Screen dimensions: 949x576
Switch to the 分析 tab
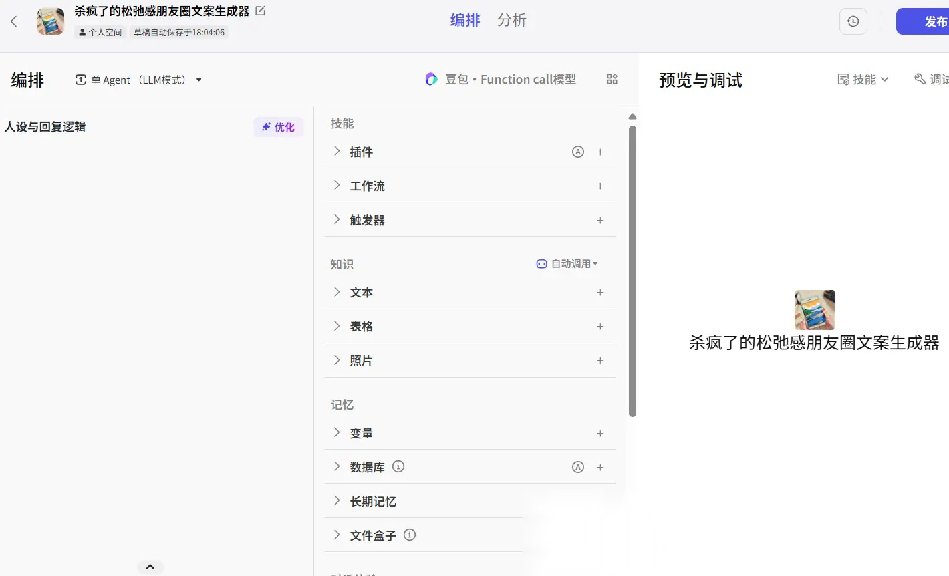512,20
